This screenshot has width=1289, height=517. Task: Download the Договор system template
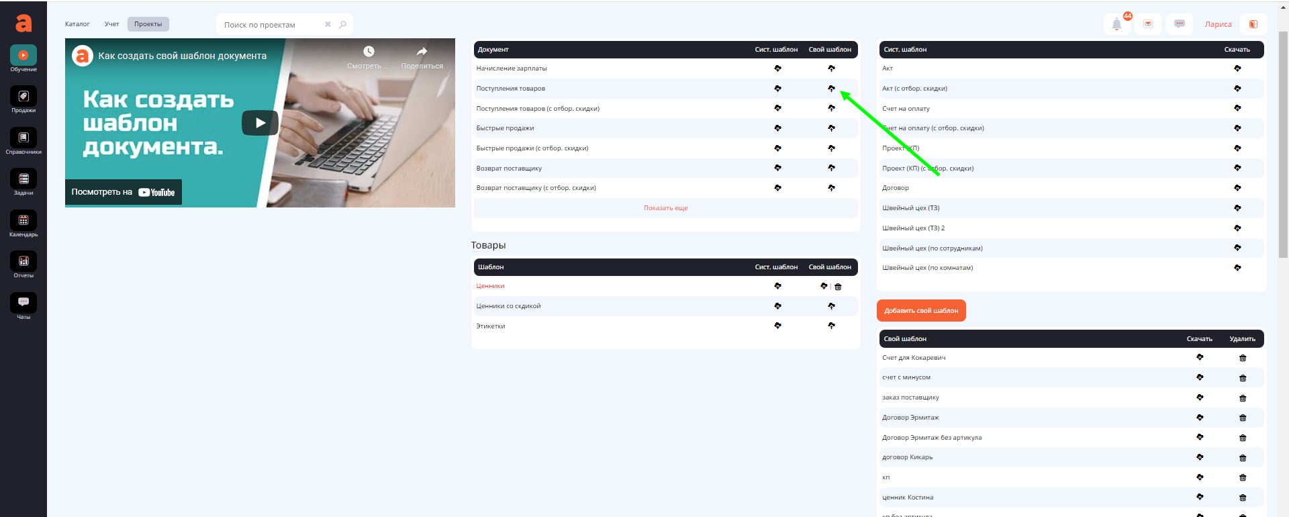click(x=1237, y=188)
